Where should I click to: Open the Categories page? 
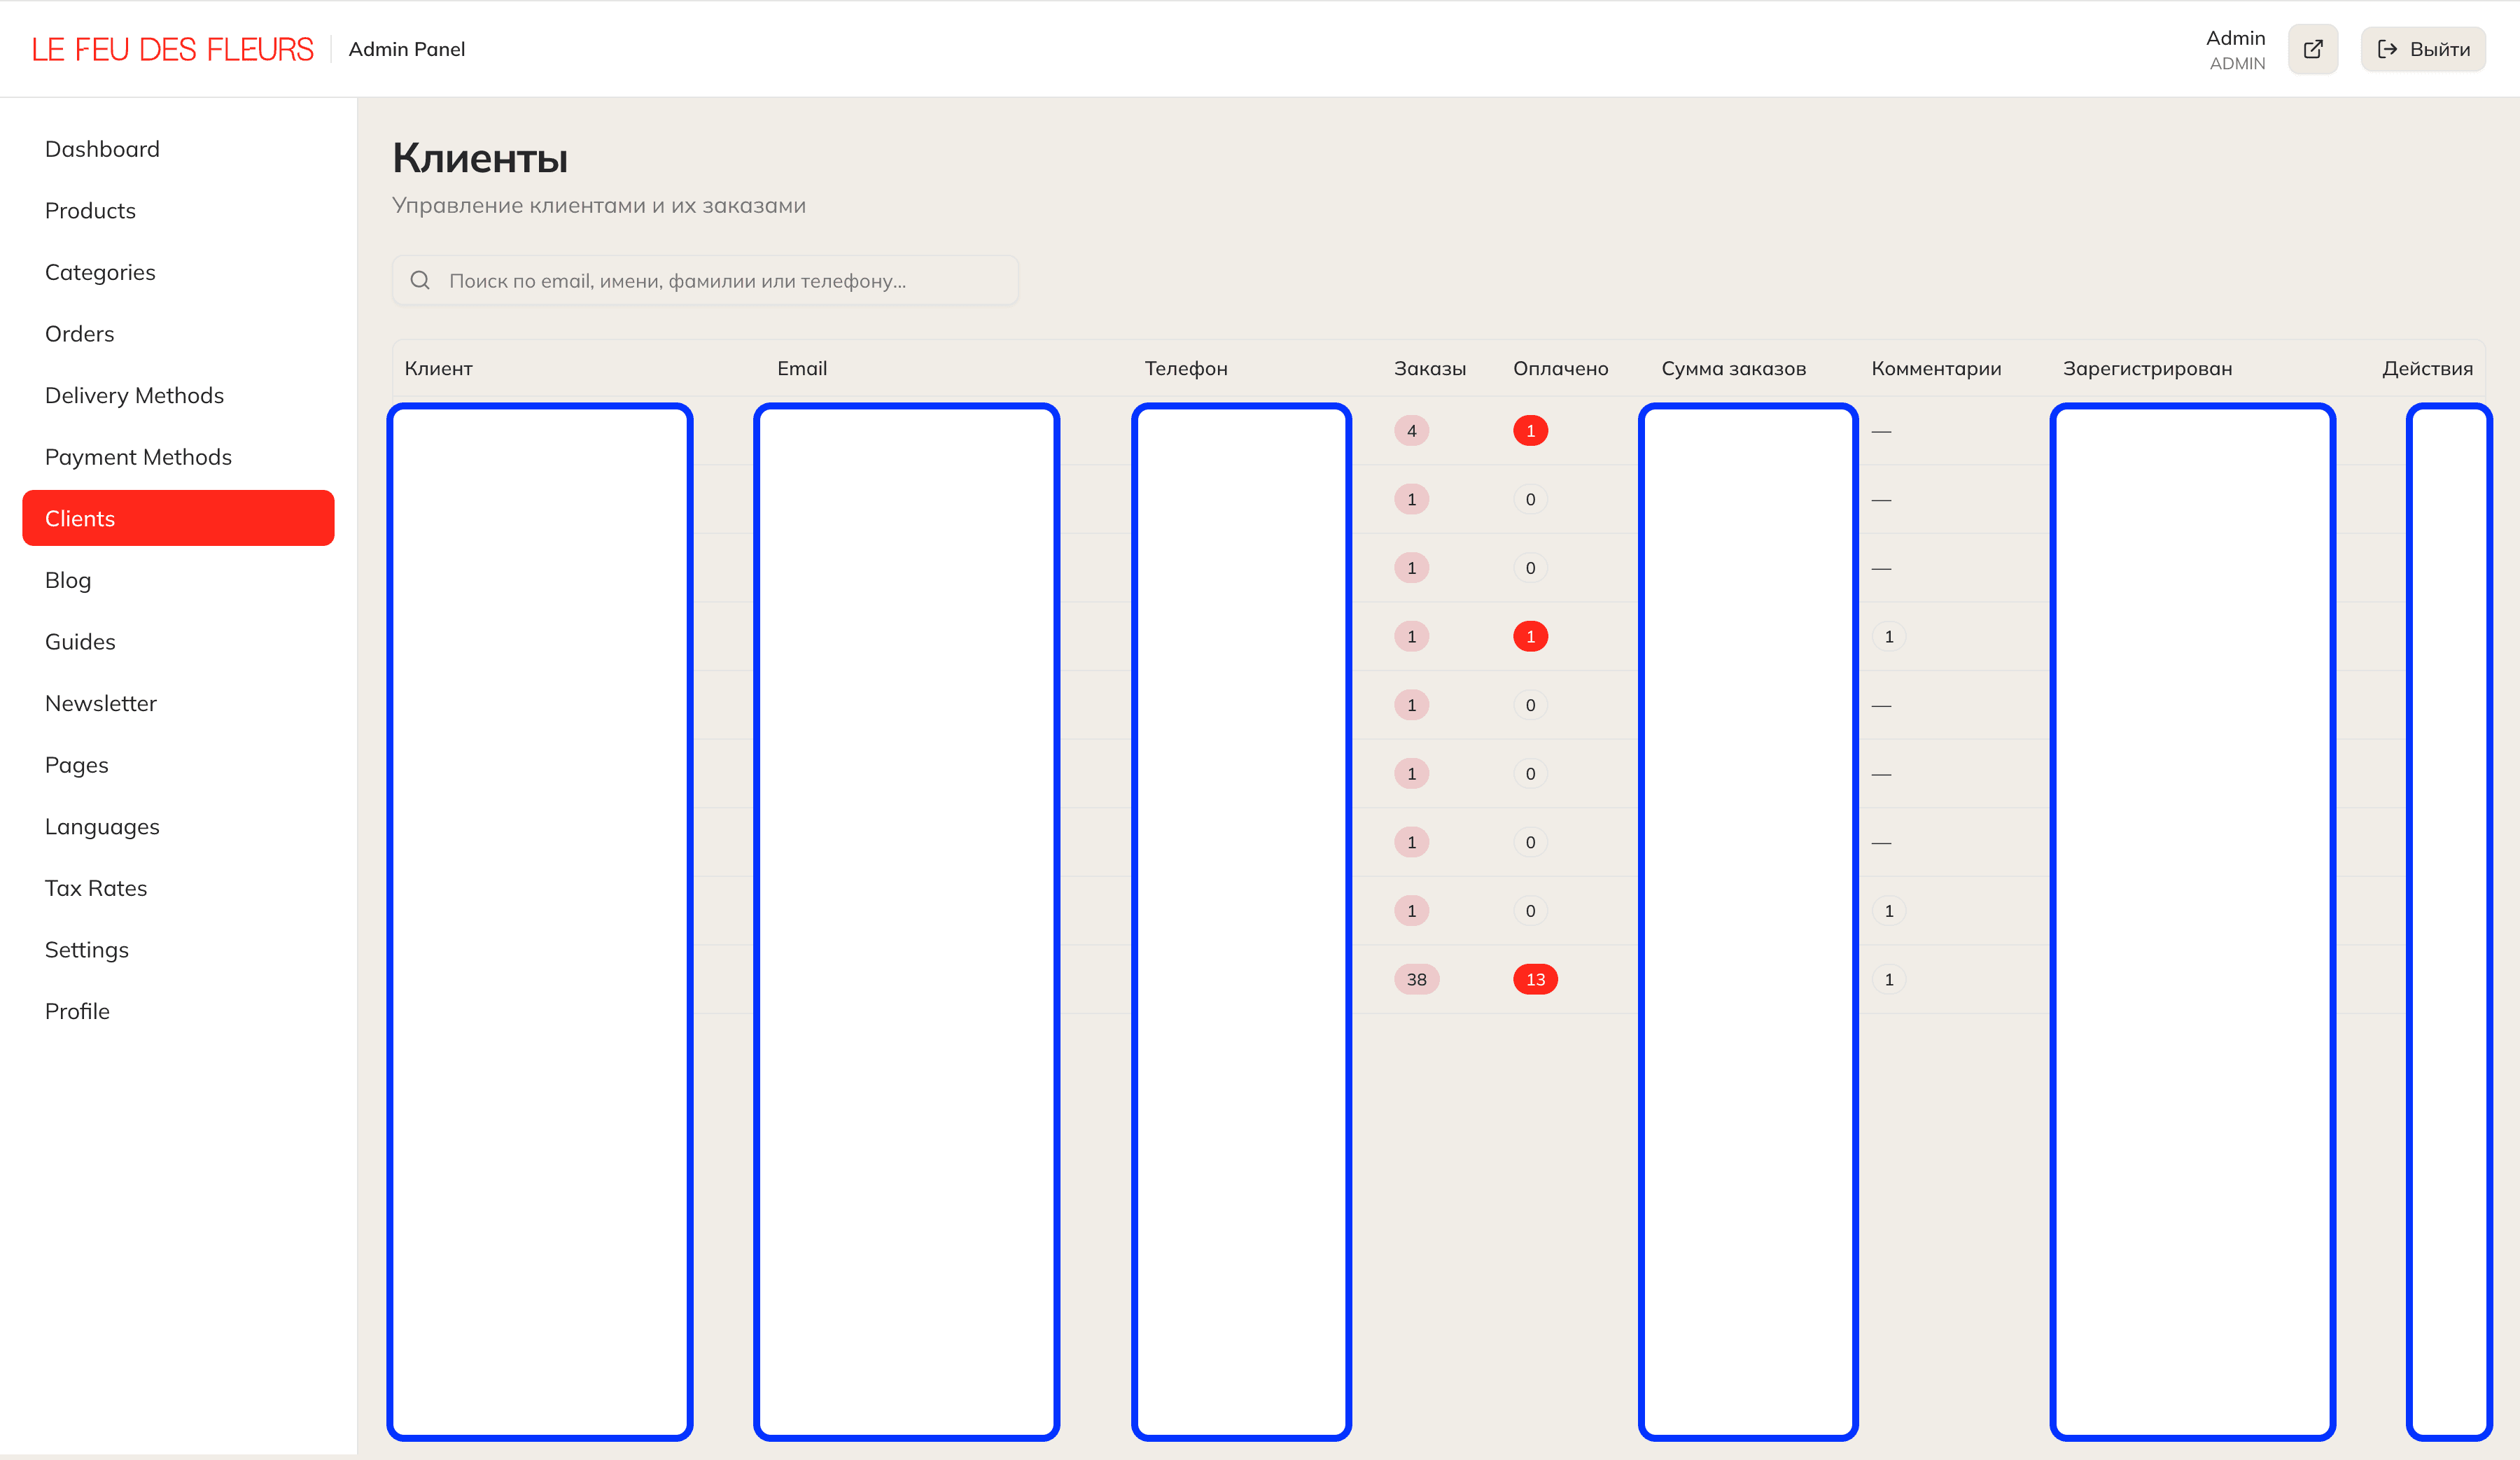point(100,272)
